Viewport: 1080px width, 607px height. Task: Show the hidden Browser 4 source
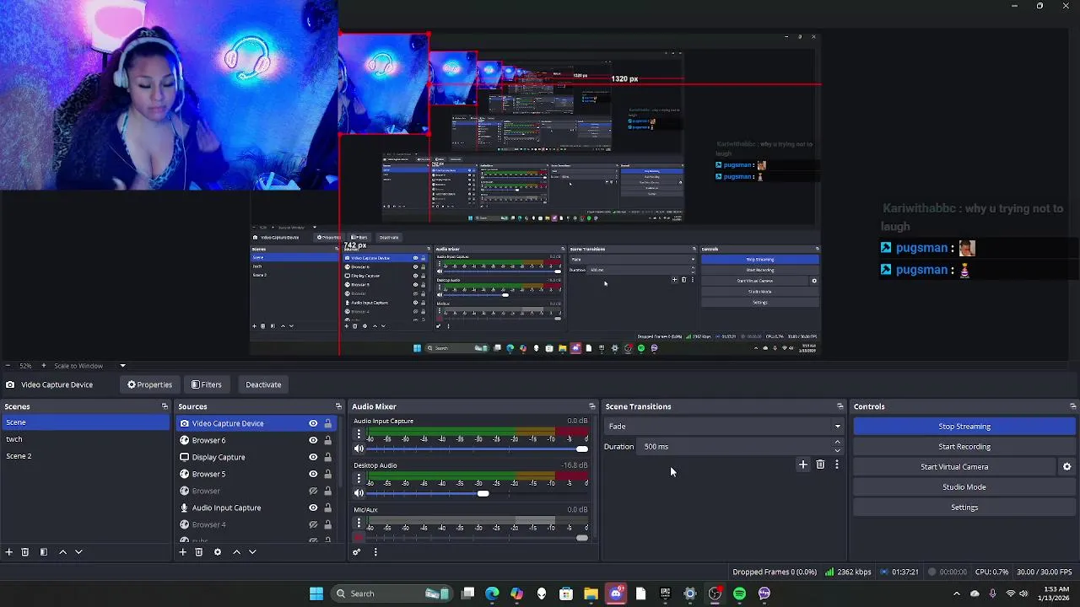[313, 524]
